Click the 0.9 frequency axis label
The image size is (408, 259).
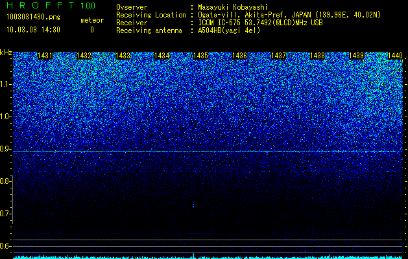tap(5, 149)
